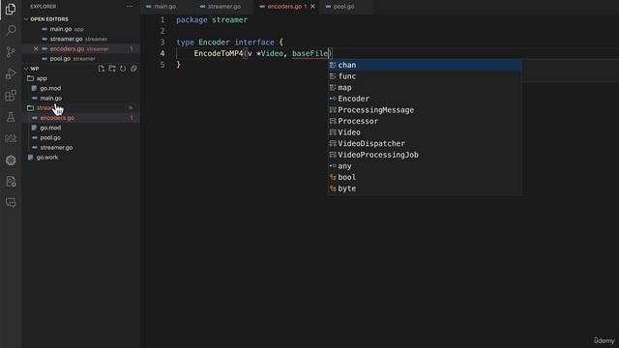Choose the map suggestion
Image resolution: width=619 pixels, height=348 pixels.
tap(425, 88)
